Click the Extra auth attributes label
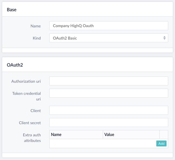175x160 pixels. click(31, 138)
